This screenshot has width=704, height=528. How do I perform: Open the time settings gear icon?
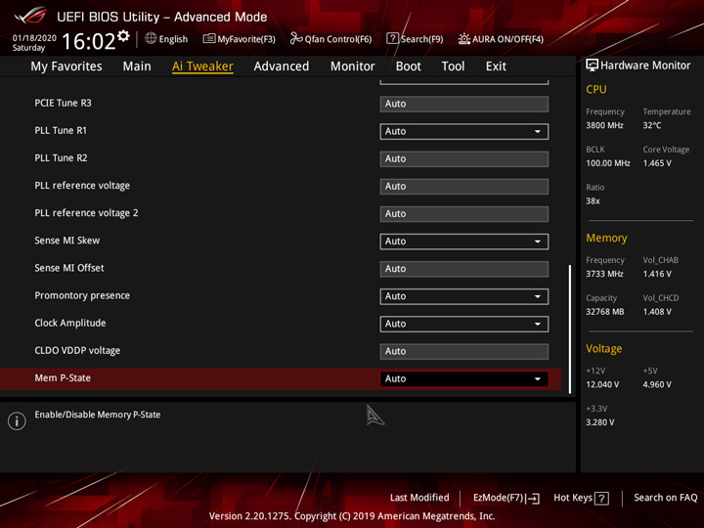(123, 36)
